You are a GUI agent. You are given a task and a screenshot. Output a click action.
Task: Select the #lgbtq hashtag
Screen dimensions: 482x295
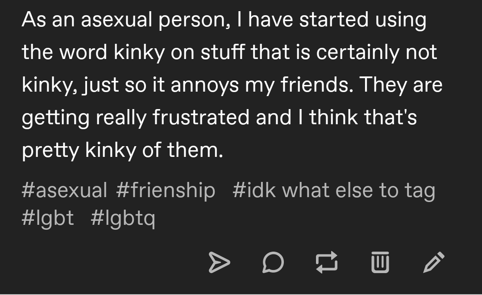pos(124,218)
